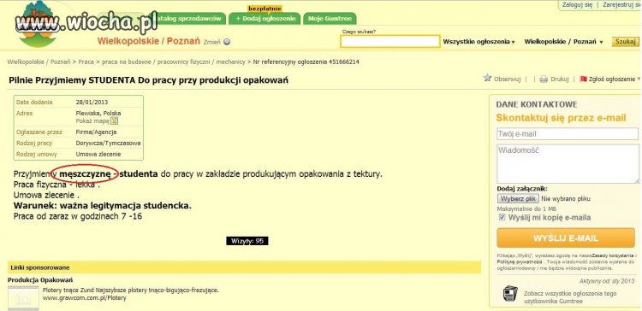Click the Twój e-mail input field
The width and height of the screenshot is (642, 311).
tap(568, 134)
